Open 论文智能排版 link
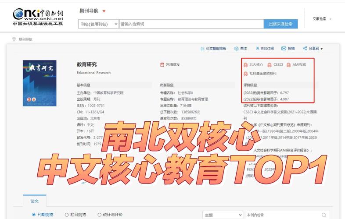The width and height of the screenshot is (345, 219). pyautogui.click(x=216, y=49)
